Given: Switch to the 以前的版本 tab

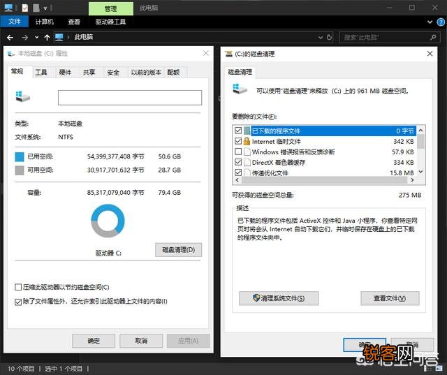Looking at the screenshot, I should (146, 73).
